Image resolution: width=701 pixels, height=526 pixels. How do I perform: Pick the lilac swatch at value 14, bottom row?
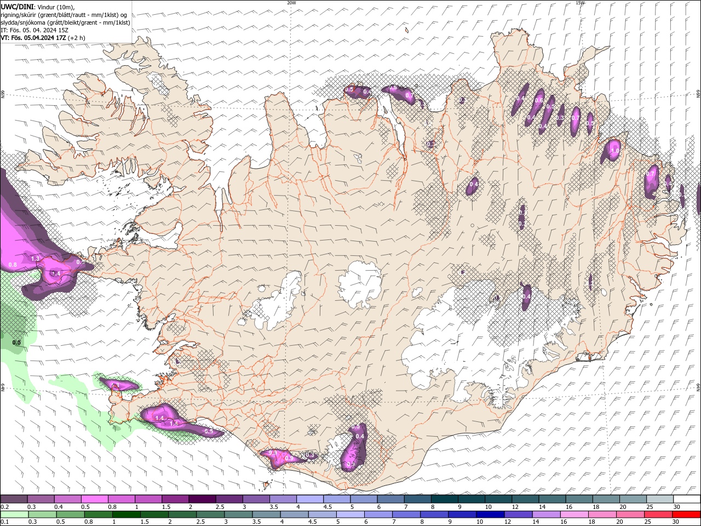pyautogui.click(x=546, y=514)
